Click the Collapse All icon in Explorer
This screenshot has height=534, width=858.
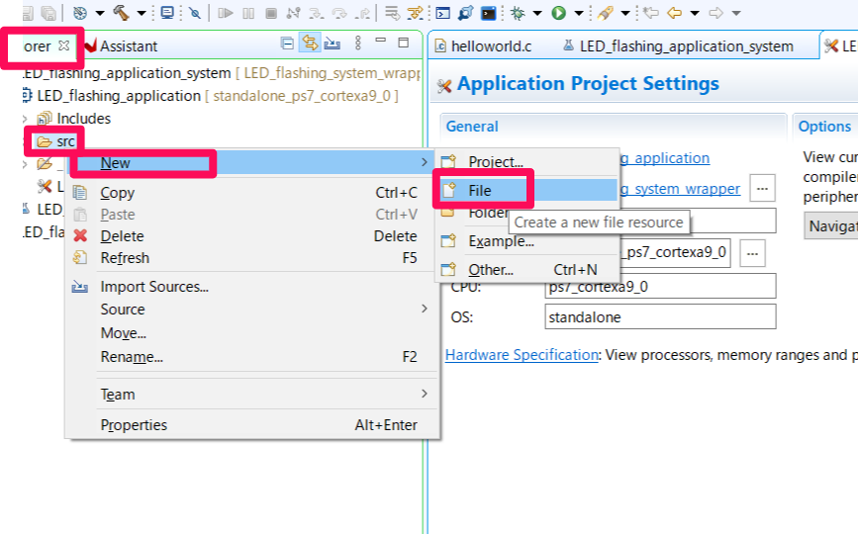click(287, 44)
